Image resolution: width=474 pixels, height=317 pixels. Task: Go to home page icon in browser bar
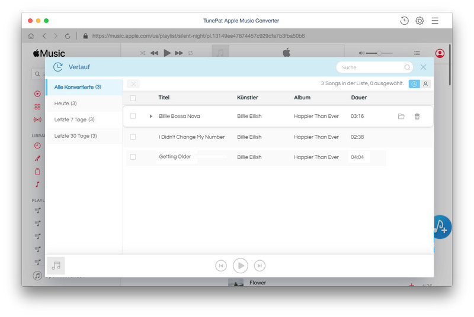31,36
